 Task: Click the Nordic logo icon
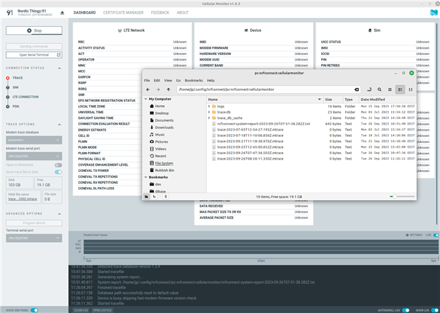[x=434, y=12]
